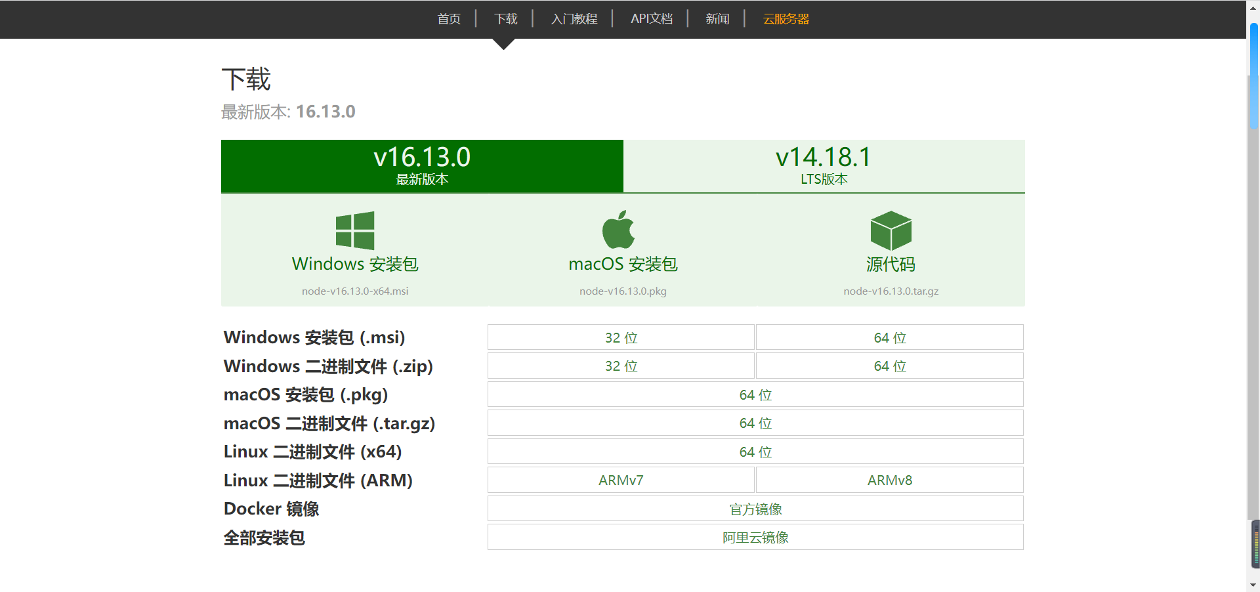Open the 首页 menu item
This screenshot has height=592, width=1260.
coord(449,19)
